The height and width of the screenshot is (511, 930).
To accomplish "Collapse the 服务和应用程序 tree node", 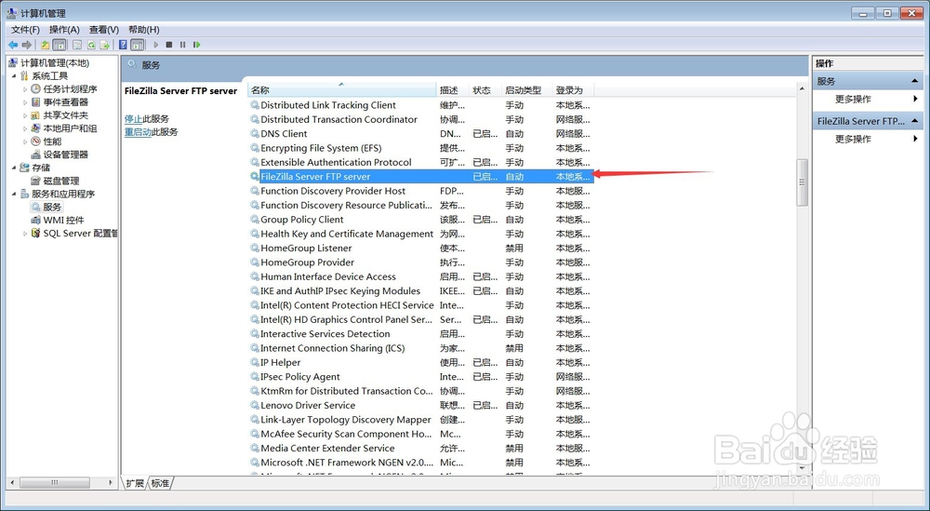I will point(14,194).
